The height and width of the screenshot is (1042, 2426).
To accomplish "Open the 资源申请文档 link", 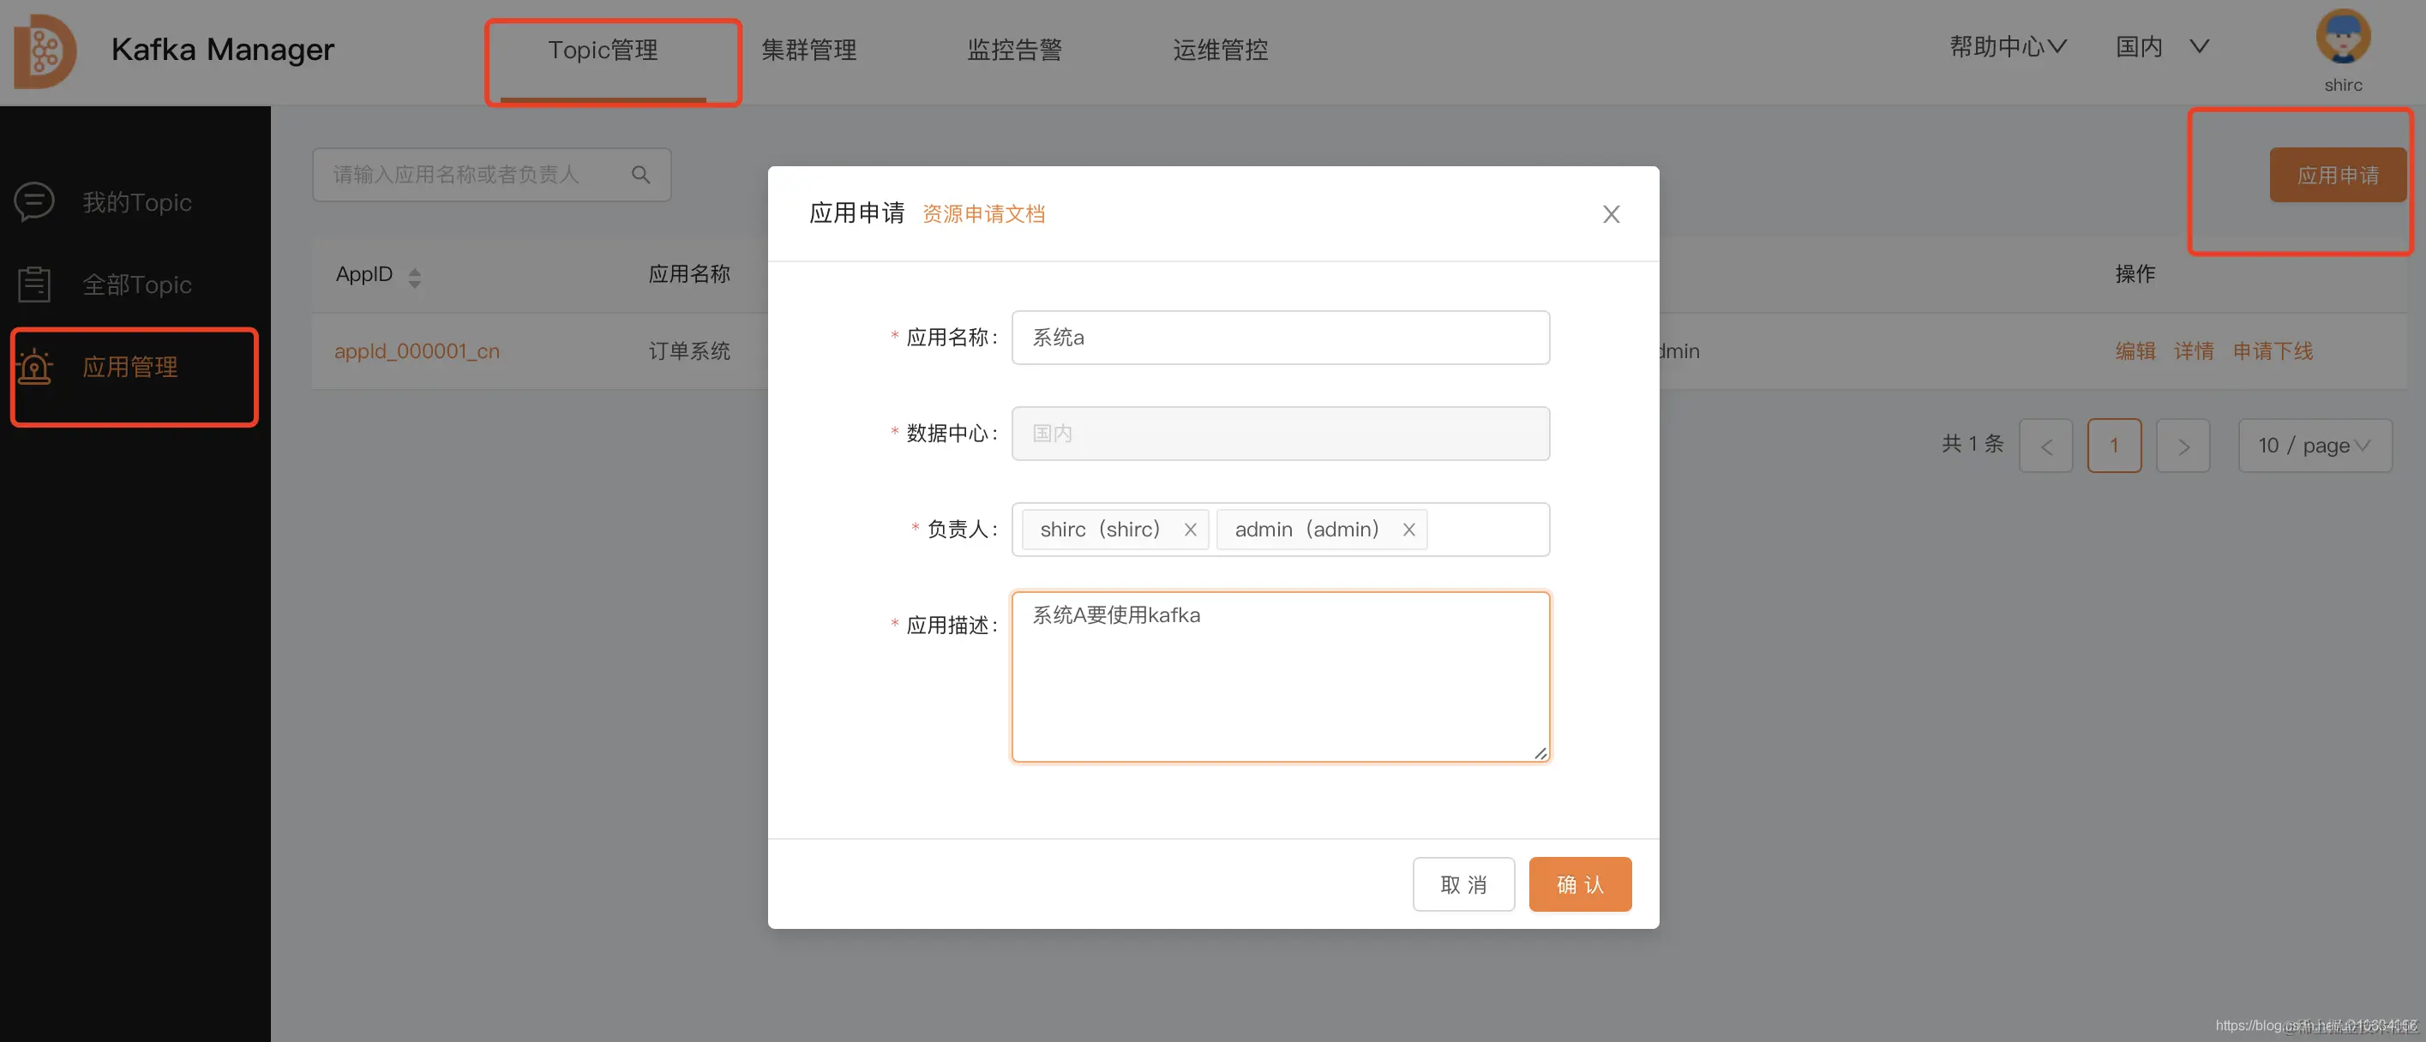I will (x=983, y=213).
